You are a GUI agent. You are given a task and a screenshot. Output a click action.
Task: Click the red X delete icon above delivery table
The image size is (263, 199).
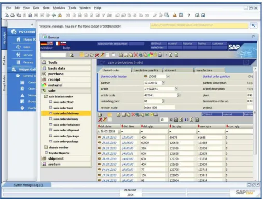pos(133,115)
